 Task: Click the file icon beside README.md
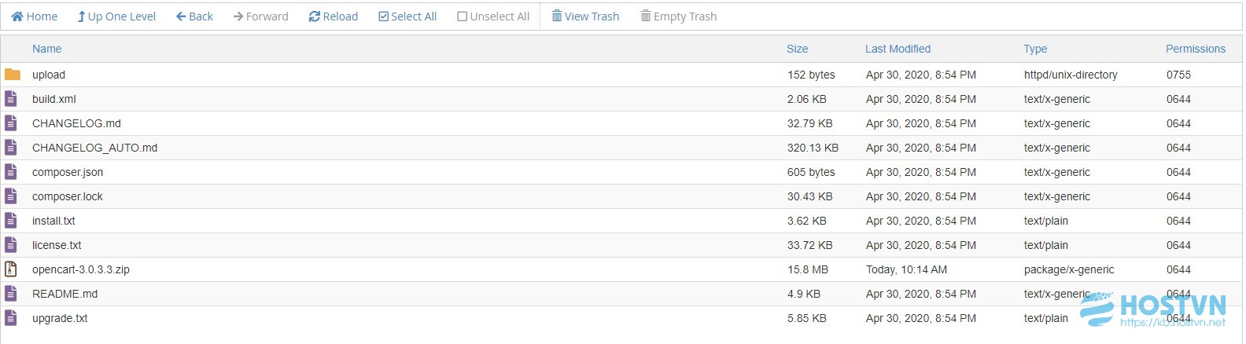pos(11,294)
